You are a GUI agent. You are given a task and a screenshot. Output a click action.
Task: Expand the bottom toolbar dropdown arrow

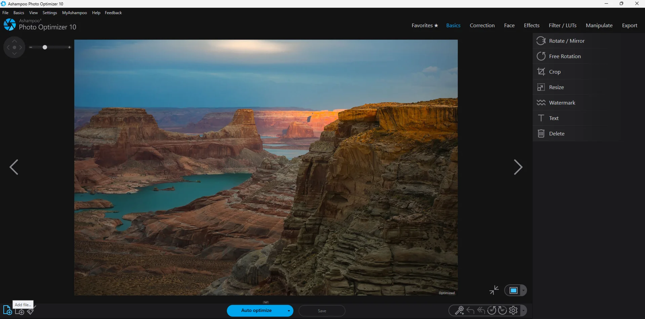523,310
